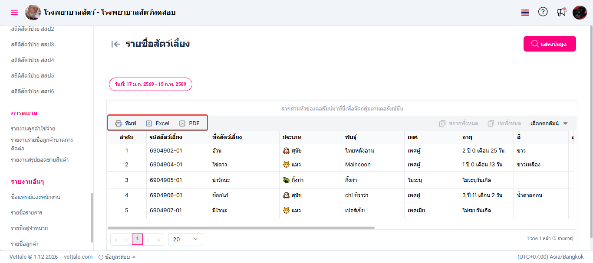
Task: Open the help question mark icon
Action: coord(543,12)
